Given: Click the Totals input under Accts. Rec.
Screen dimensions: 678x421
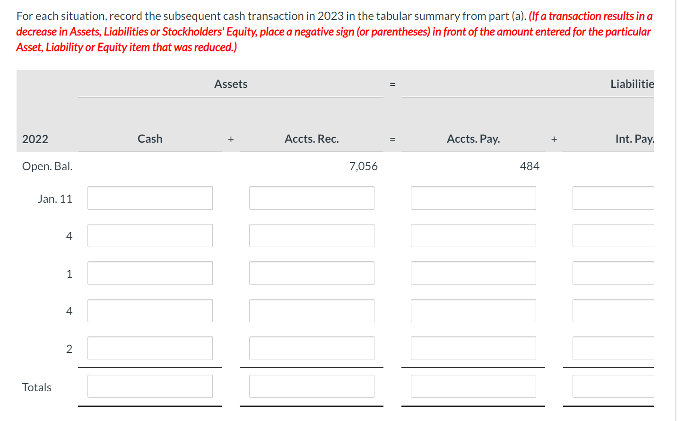Looking at the screenshot, I should 311,386.
